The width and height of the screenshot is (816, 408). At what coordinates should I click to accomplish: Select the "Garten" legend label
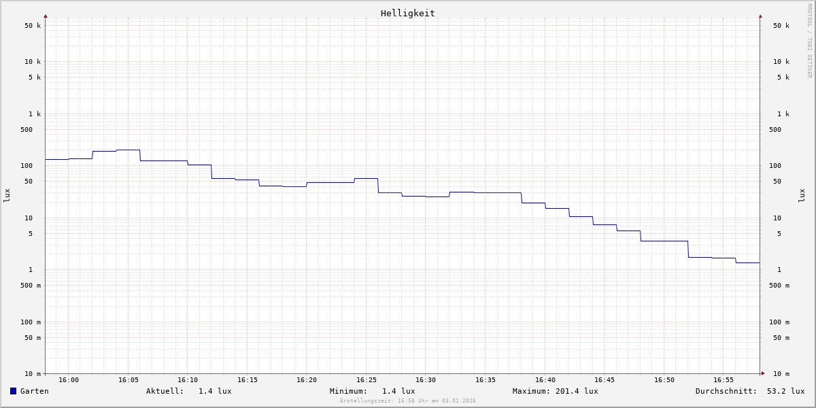click(x=35, y=391)
